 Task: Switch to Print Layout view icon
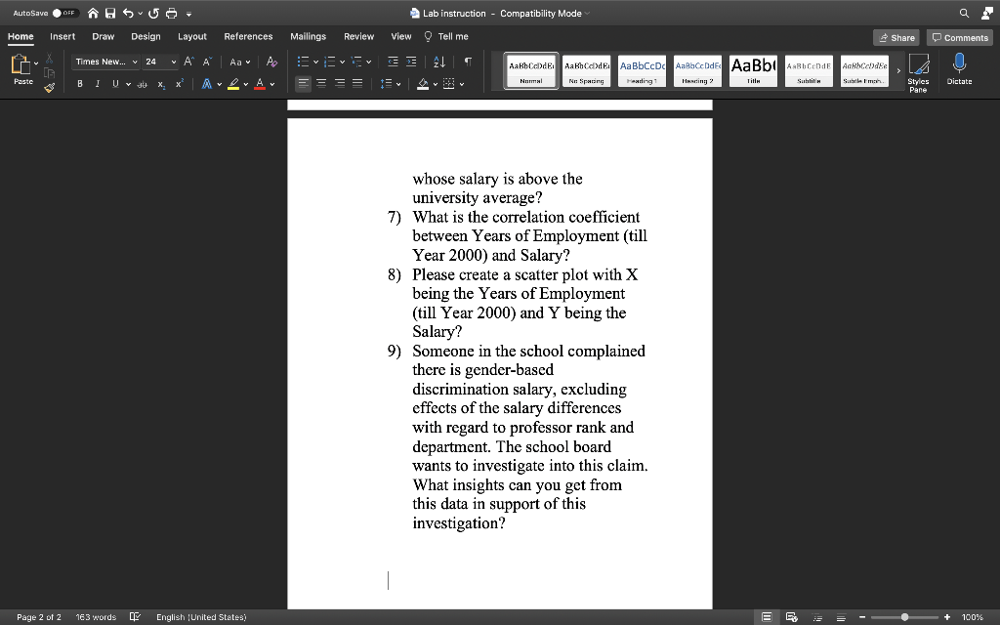point(767,617)
